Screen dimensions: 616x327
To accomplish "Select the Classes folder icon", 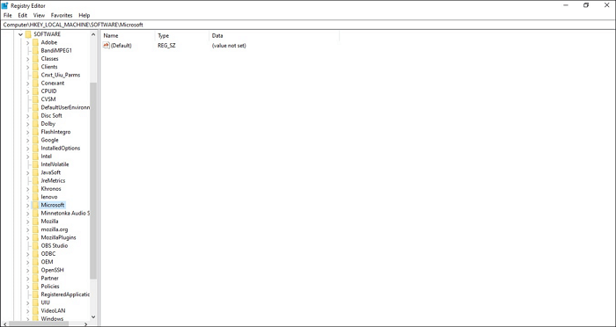I will coord(35,59).
